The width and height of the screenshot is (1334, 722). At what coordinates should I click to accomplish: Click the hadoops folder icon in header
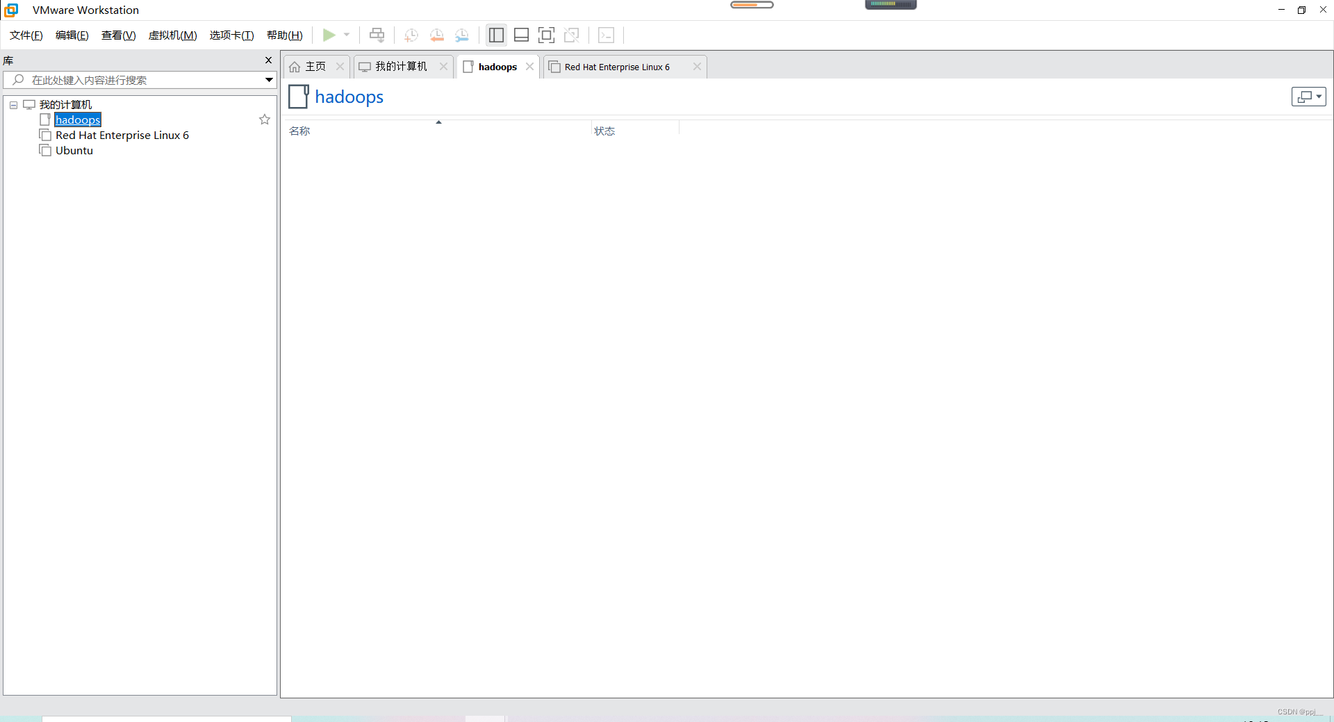(299, 97)
